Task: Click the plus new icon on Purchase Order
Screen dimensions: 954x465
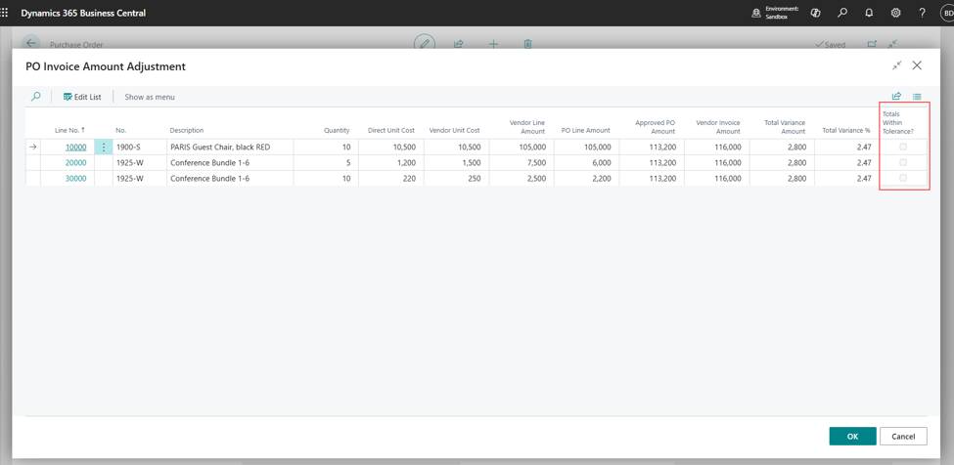Action: (x=493, y=44)
